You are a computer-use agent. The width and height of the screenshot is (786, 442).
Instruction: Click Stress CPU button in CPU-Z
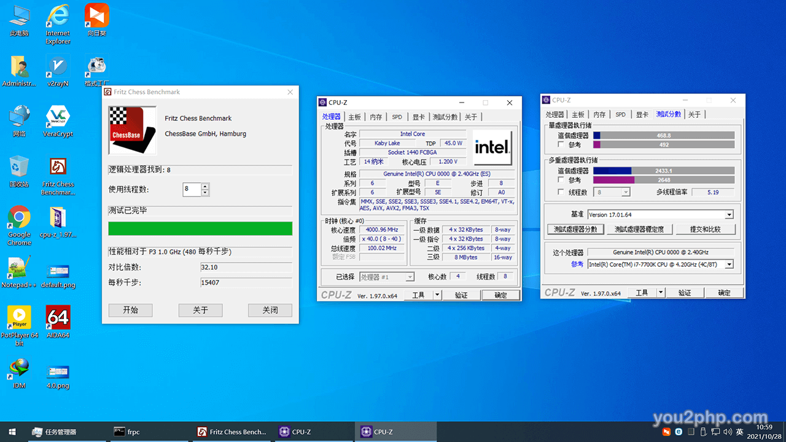[x=639, y=229]
